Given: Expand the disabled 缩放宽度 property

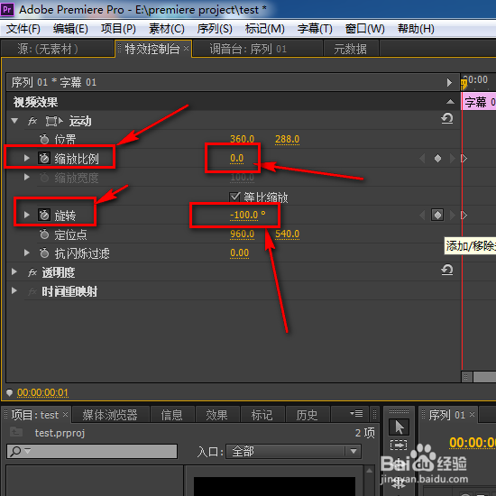Looking at the screenshot, I should (x=27, y=177).
